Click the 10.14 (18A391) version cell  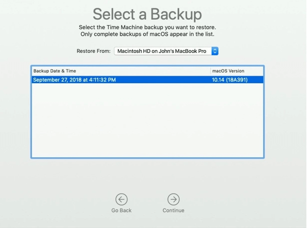230,80
